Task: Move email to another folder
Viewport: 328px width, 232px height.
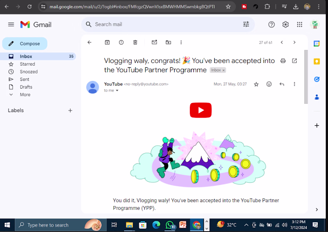Action: (x=168, y=42)
